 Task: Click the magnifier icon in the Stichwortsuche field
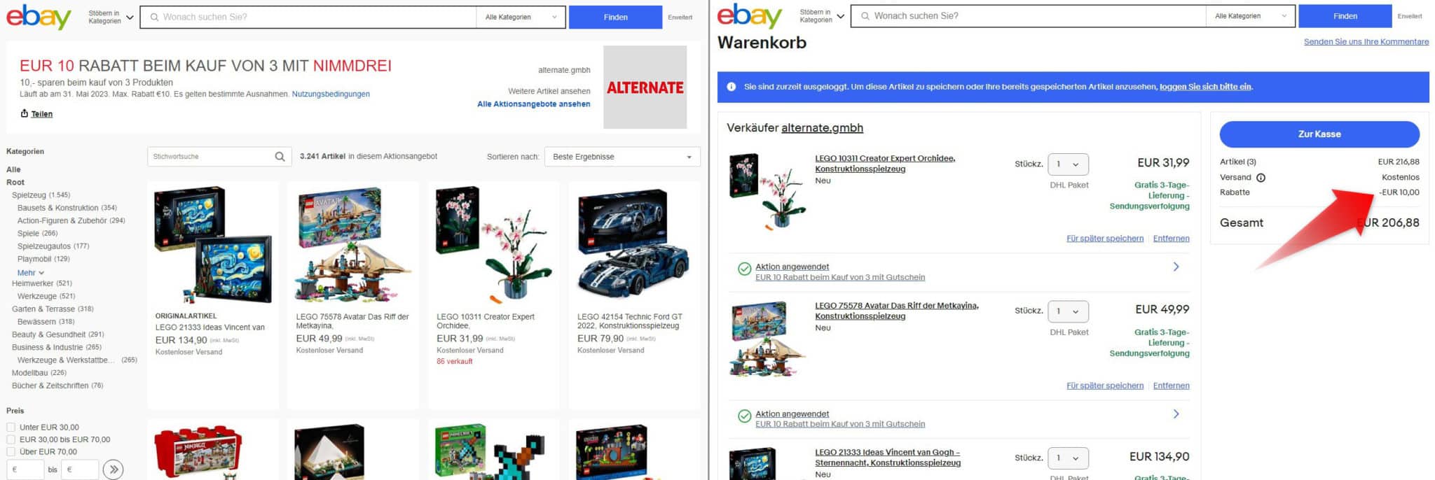pos(280,157)
